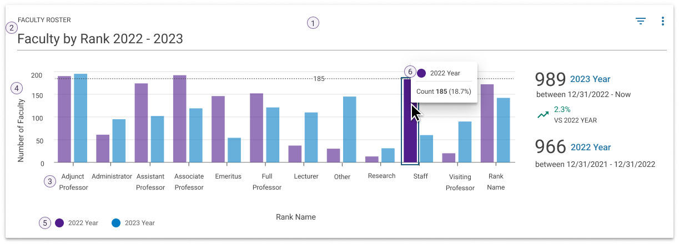
Task: Click callout marker number 4
Action: [18, 88]
